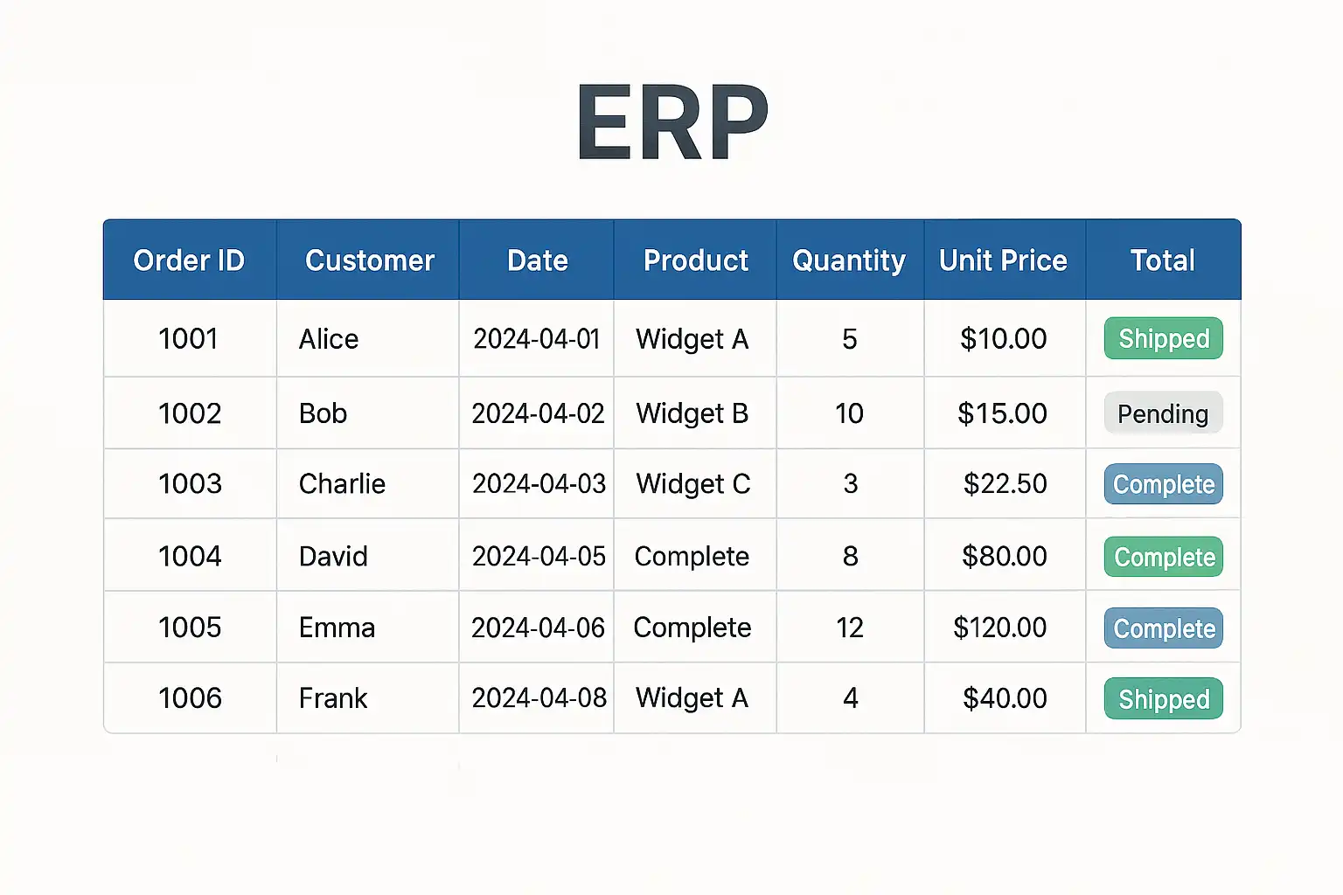Select the $80.00 unit price cell
The width and height of the screenshot is (1343, 895).
[x=1004, y=557]
